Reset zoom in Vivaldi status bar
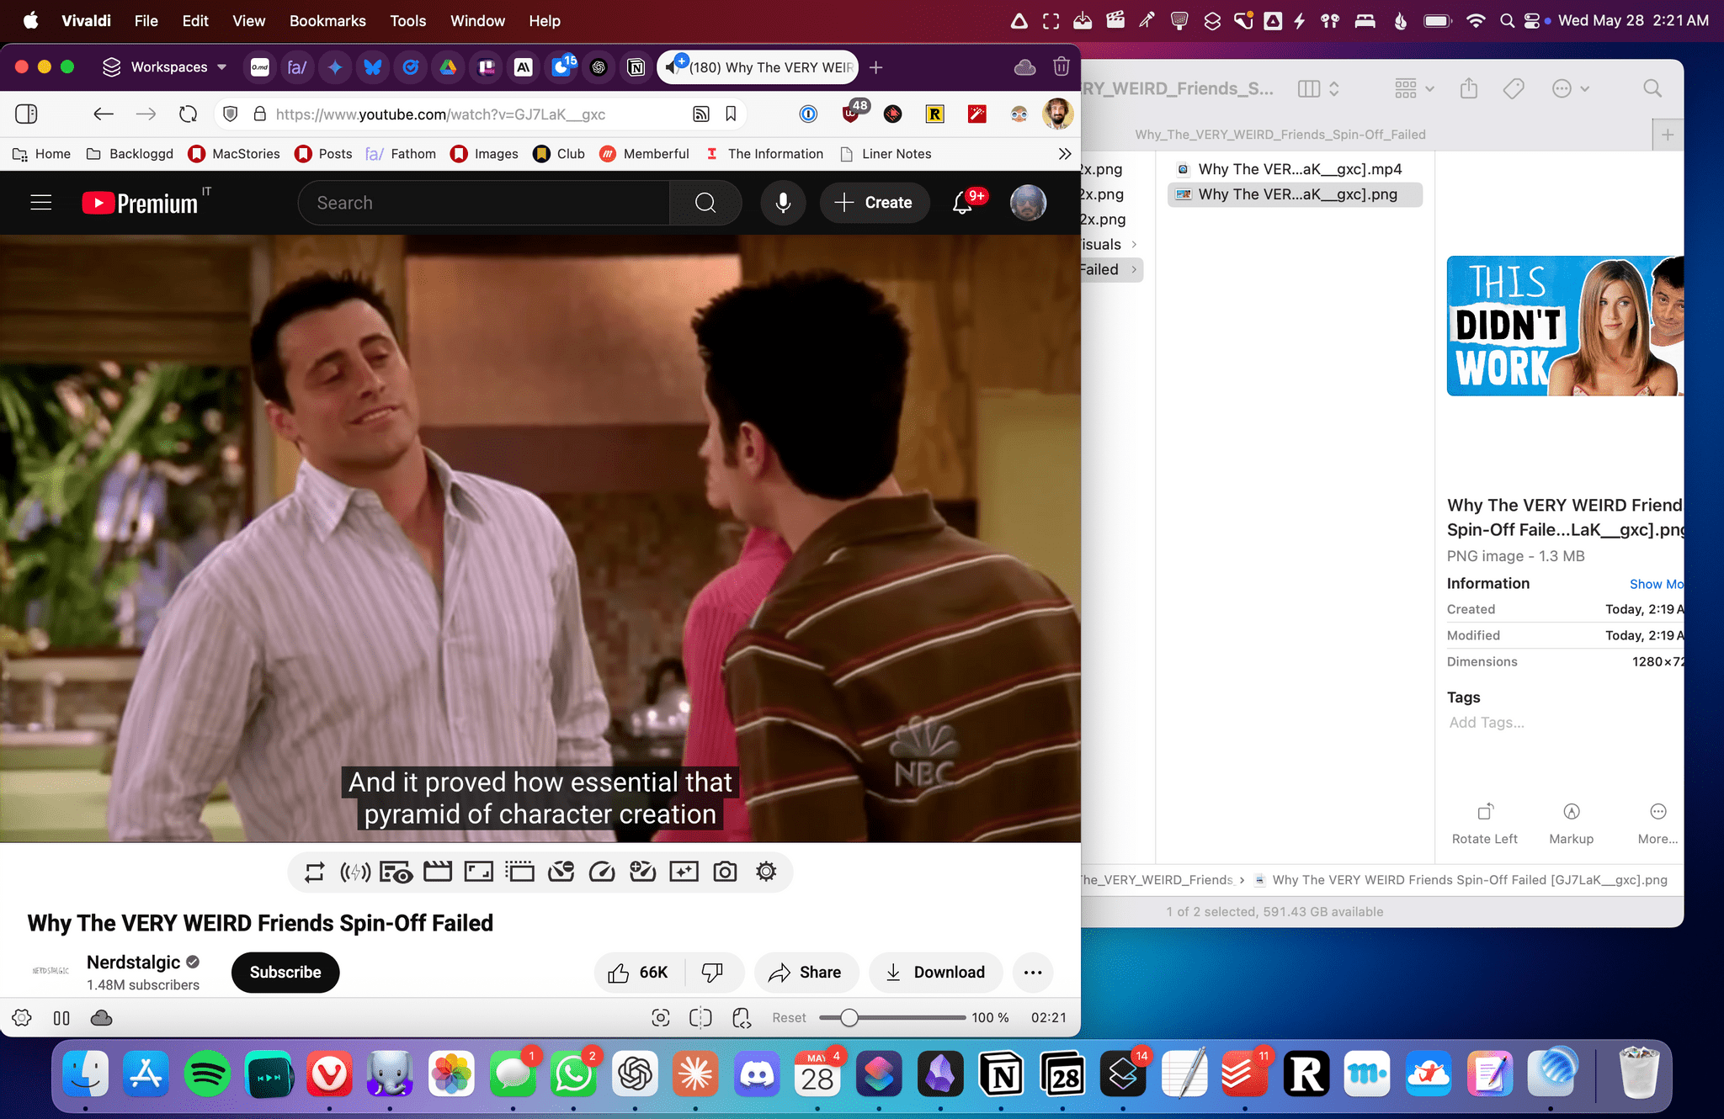Viewport: 1724px width, 1119px height. pos(789,1018)
